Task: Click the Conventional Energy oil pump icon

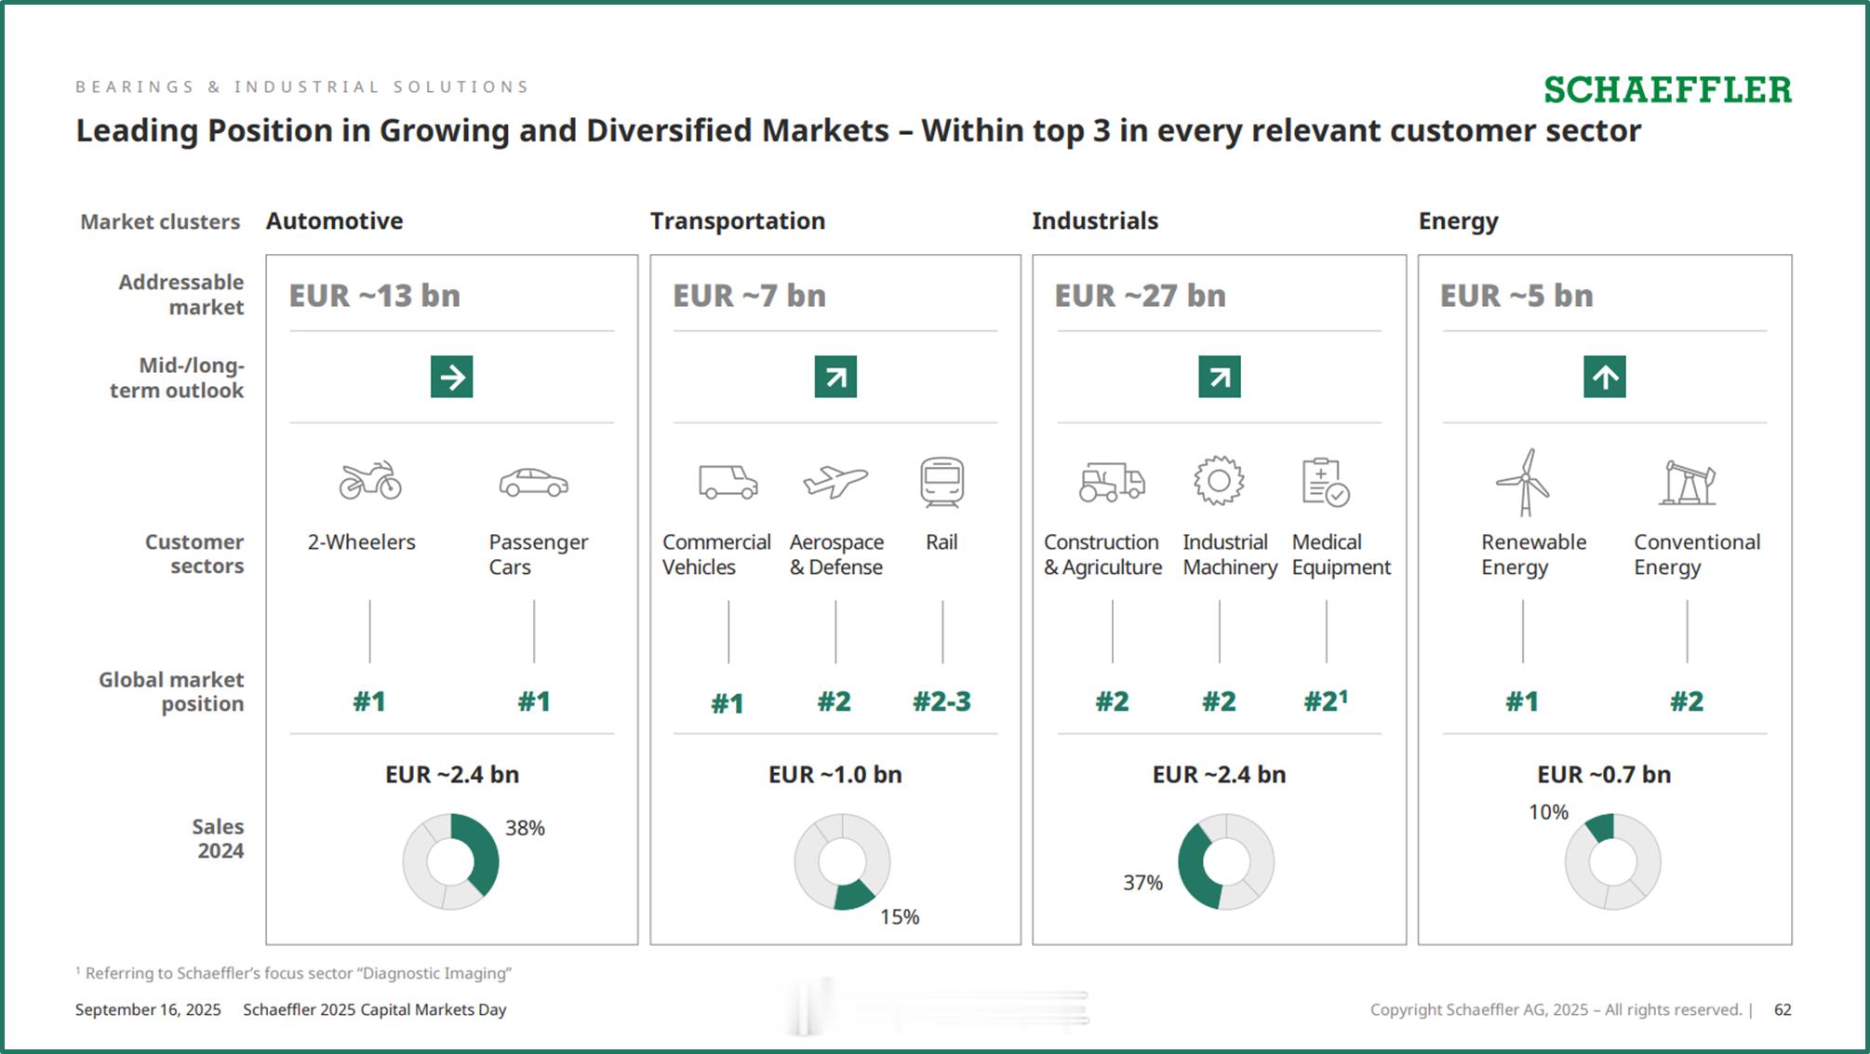Action: (1687, 482)
